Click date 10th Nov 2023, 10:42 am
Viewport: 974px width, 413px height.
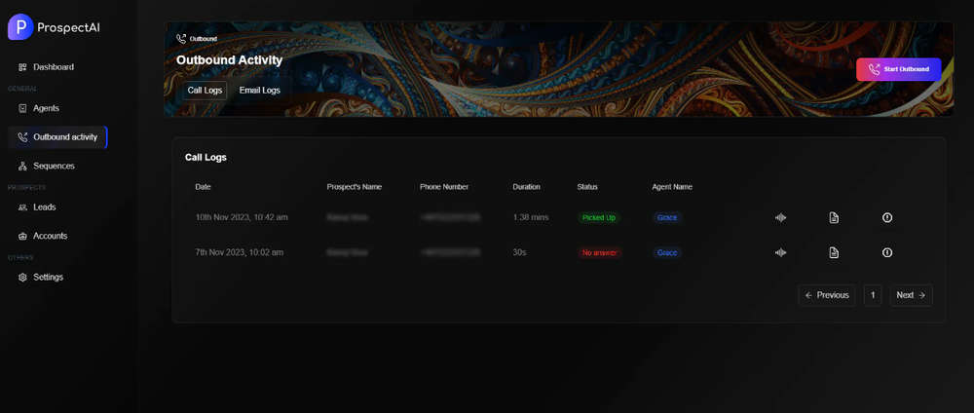point(242,217)
